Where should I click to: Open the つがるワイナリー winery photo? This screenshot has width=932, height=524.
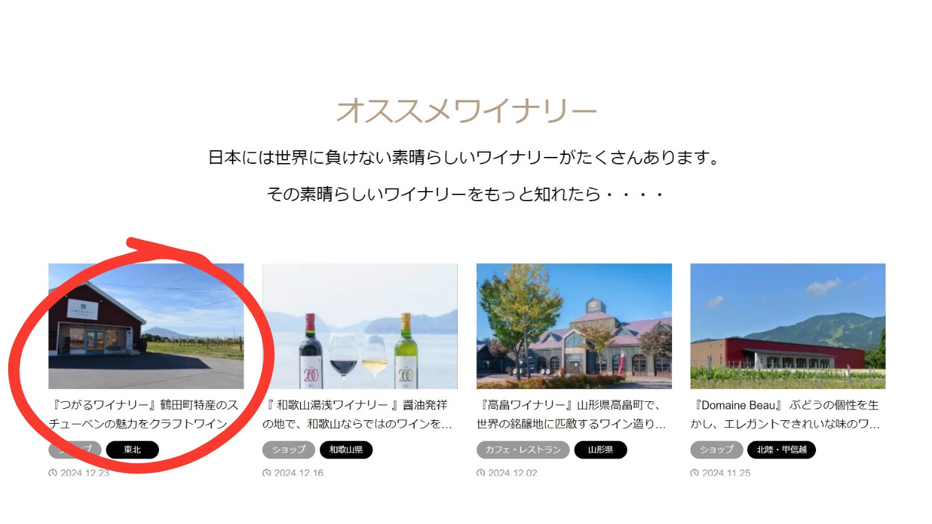point(146,326)
